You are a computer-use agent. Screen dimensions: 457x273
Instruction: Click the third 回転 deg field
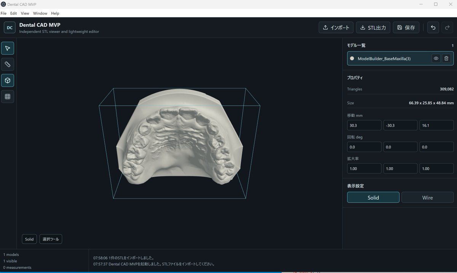coord(436,147)
